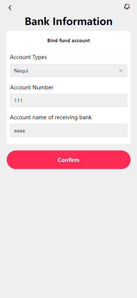Tap the red badge on the bell
Screen dimensions: 137x298
coord(129,5)
